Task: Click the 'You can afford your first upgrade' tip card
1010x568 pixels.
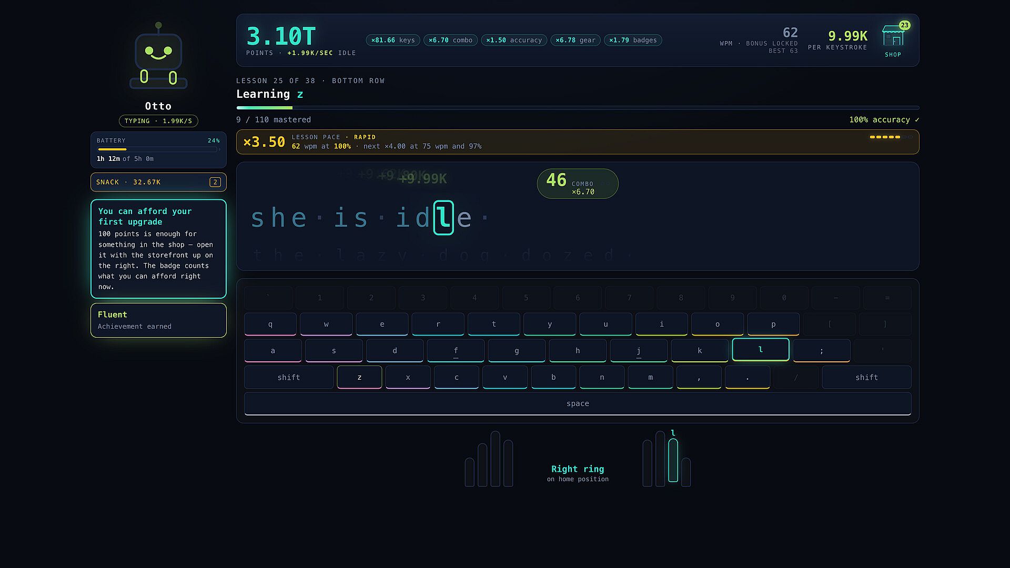Action: [x=158, y=249]
